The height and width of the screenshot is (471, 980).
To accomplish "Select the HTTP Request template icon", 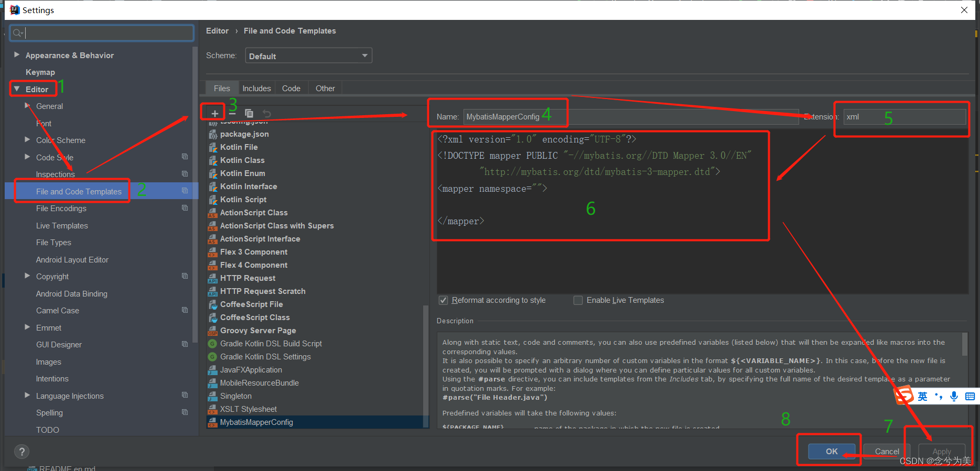I will coord(213,278).
